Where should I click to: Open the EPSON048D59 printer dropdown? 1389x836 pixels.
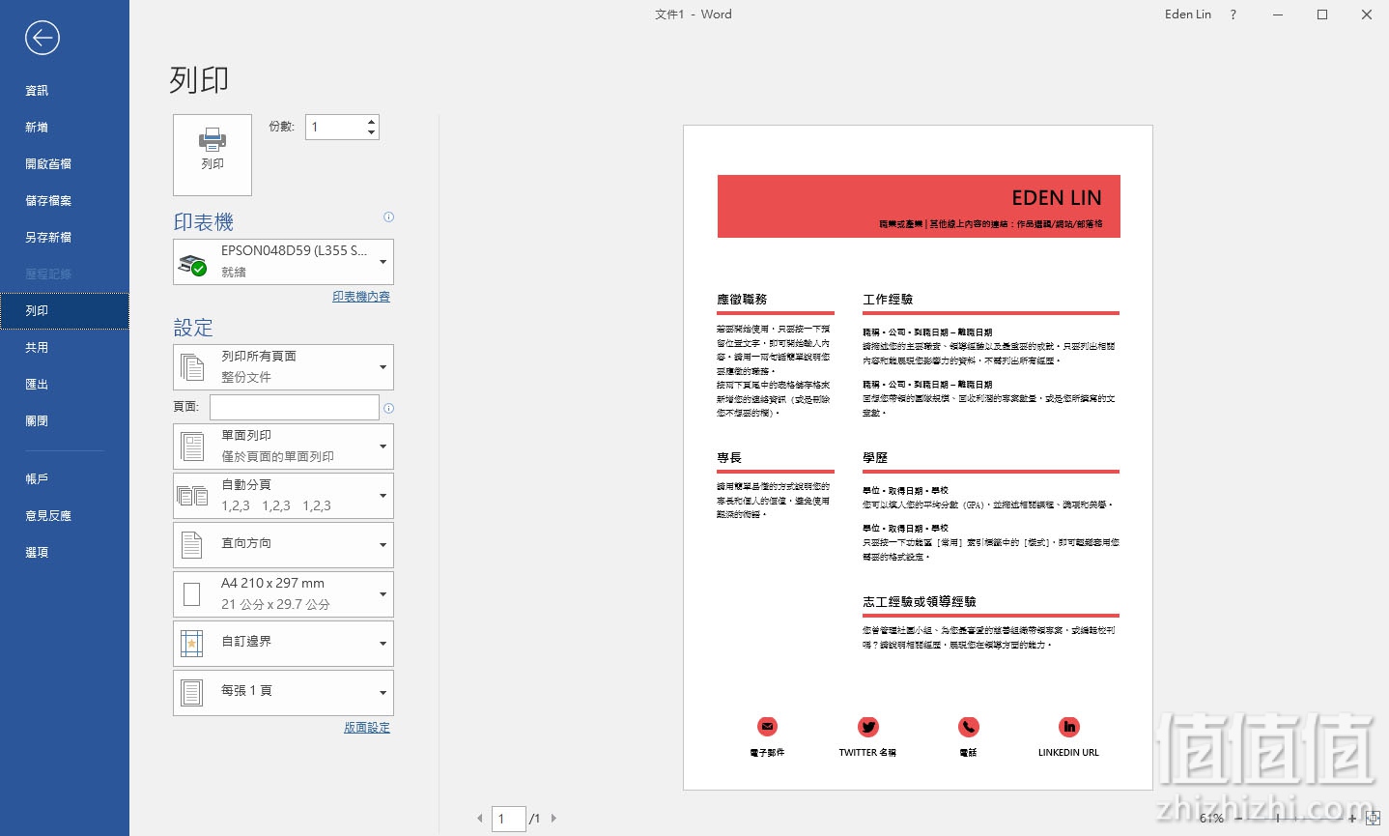pos(283,262)
